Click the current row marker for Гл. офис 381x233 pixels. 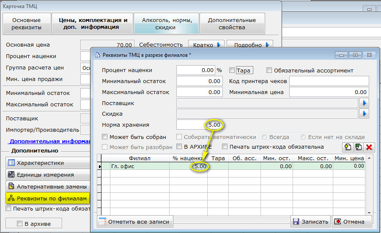click(x=99, y=166)
